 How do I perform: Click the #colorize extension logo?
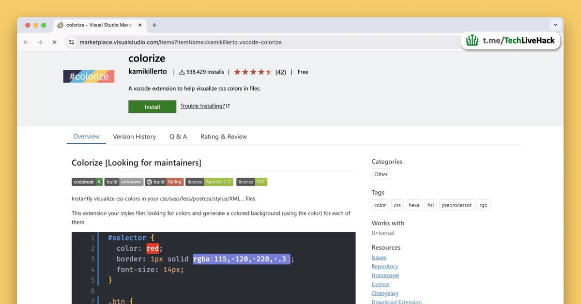click(x=89, y=76)
